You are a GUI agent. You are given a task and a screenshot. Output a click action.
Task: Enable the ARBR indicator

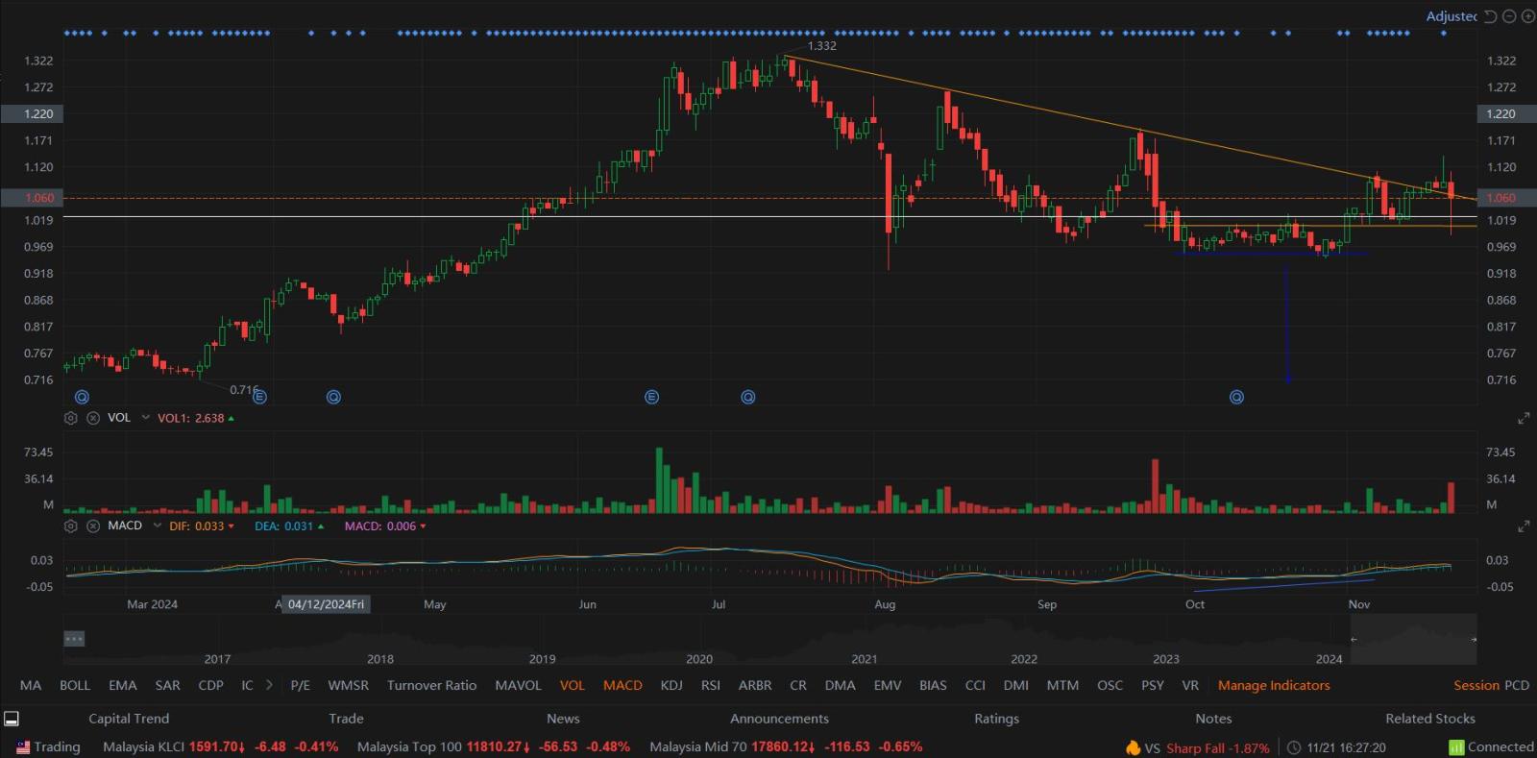pyautogui.click(x=755, y=686)
